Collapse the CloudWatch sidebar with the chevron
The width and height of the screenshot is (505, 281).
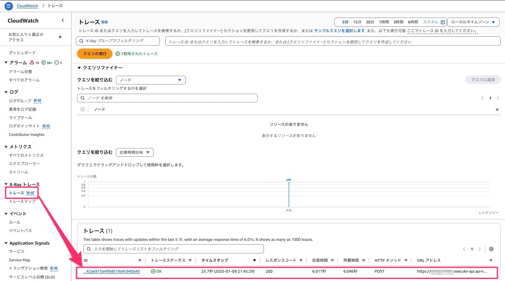[63, 20]
